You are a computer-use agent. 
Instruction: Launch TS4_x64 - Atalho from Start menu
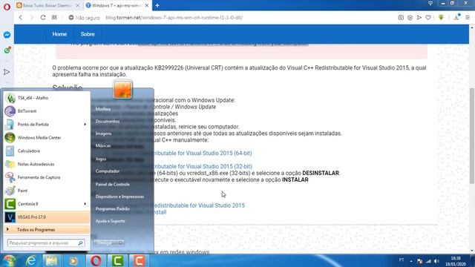pyautogui.click(x=47, y=98)
